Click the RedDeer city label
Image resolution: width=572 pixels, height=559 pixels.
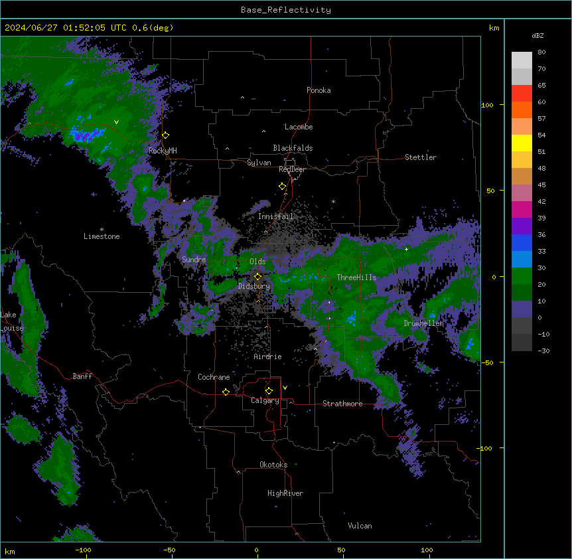(292, 169)
